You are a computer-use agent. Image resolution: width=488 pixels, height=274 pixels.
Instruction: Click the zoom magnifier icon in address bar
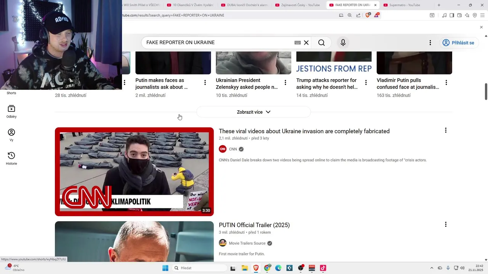coord(350,15)
